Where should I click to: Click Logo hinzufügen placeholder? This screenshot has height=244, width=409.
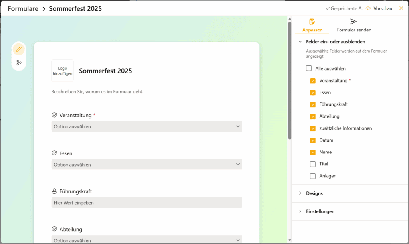62,71
